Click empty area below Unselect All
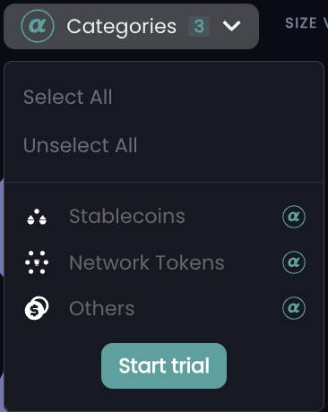 [164, 168]
